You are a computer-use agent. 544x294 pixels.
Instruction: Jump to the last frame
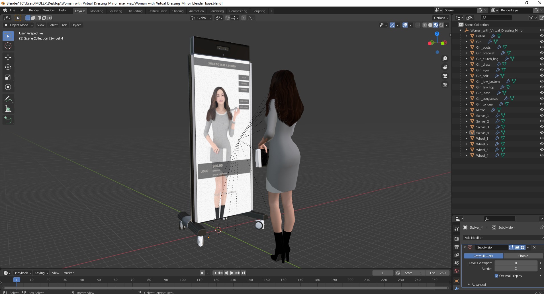coord(244,273)
